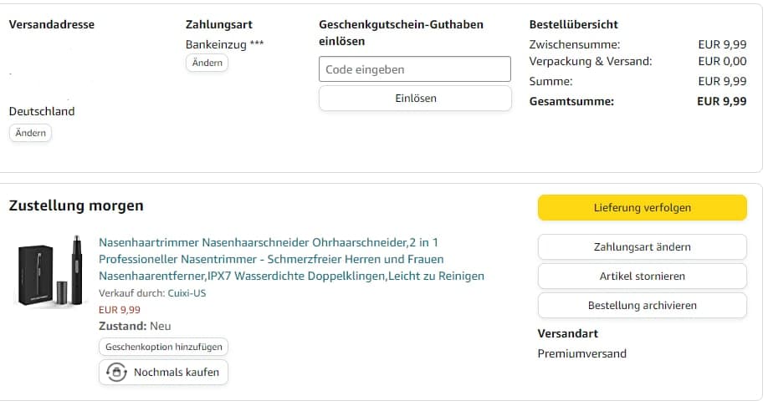Focus the Code eingeben gift card field
Screen dimensions: 768x416
point(414,69)
